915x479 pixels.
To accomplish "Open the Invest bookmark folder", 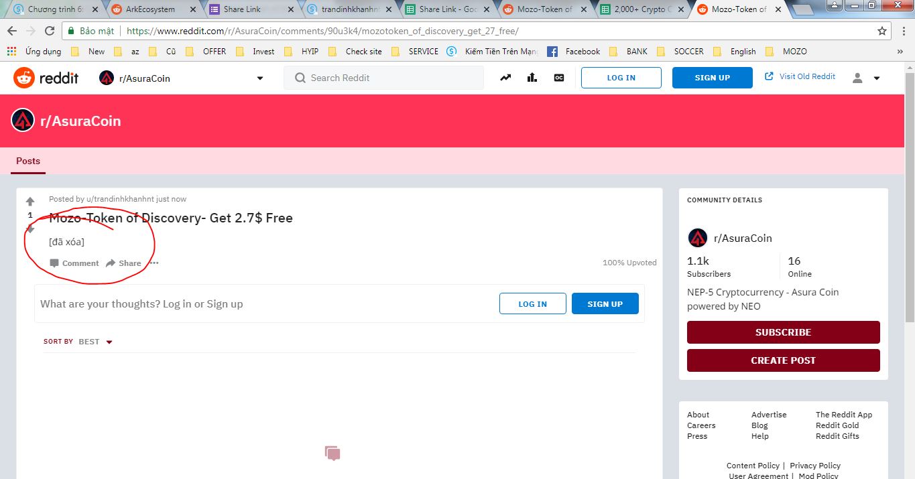I will point(256,52).
